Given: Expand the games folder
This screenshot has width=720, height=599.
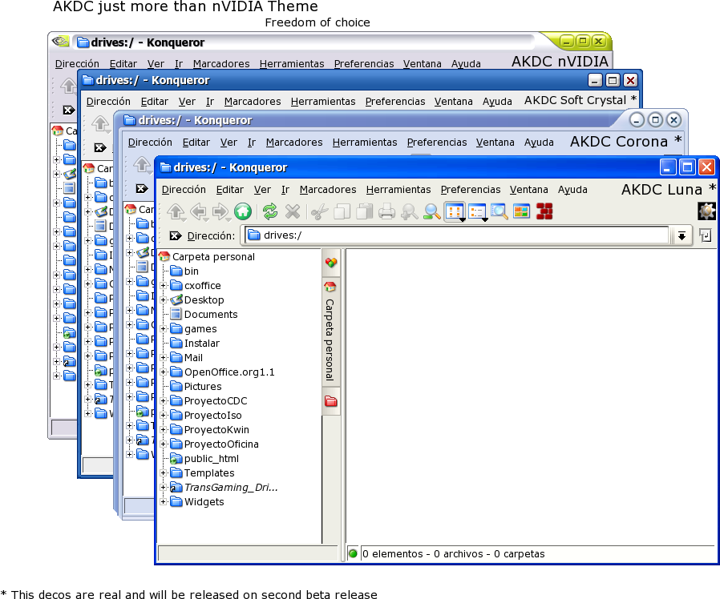Looking at the screenshot, I should tap(163, 329).
